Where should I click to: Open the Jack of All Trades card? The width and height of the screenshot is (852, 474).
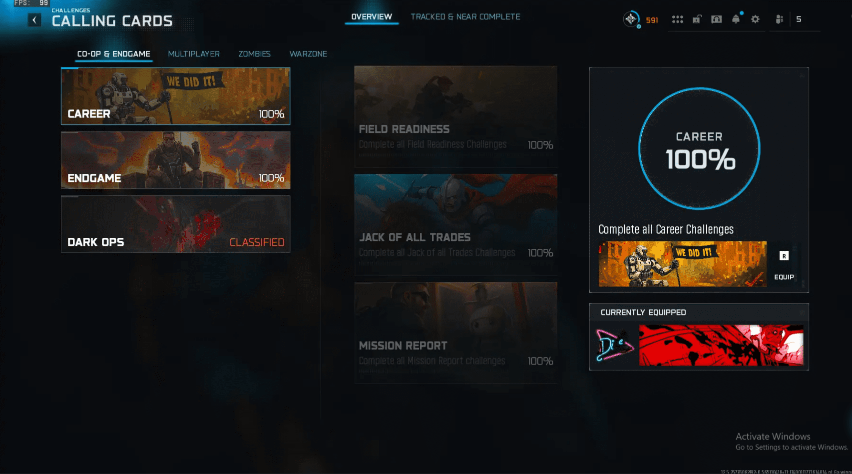[x=455, y=224]
